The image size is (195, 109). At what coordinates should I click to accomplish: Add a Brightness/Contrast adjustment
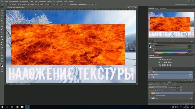[x=160, y=60]
